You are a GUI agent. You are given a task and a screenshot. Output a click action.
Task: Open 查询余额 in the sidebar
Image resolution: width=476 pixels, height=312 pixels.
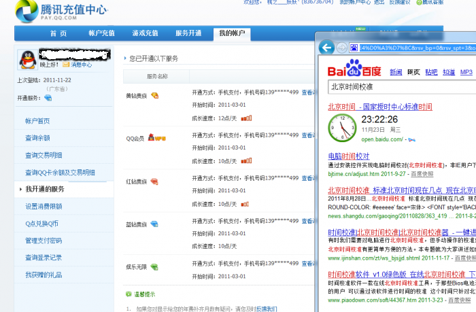pos(37,138)
